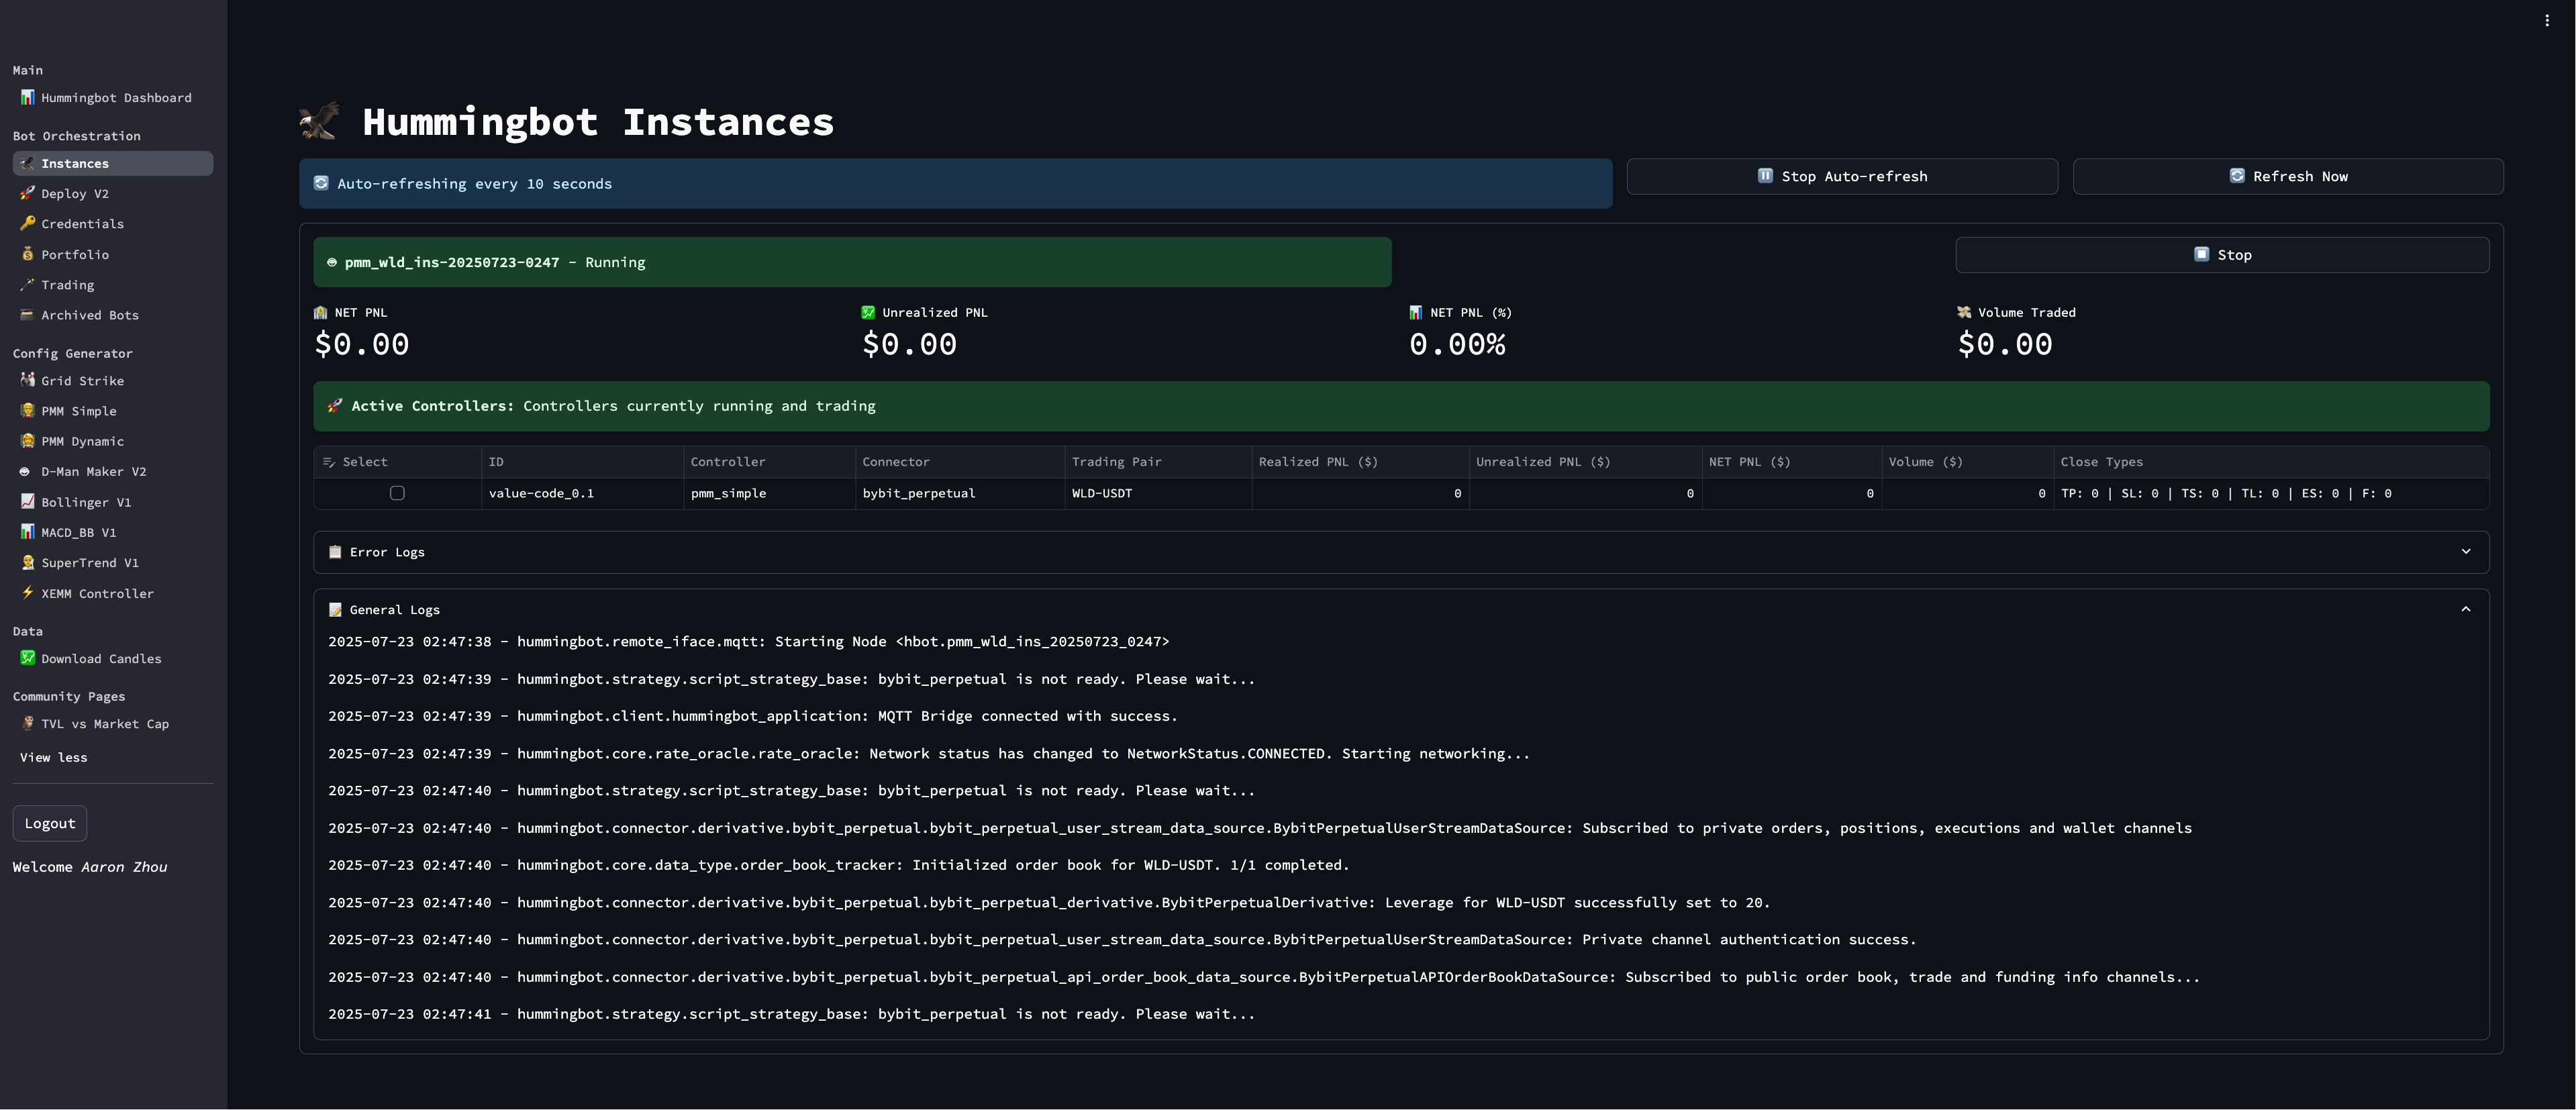Click the pmm_simple controller cell
This screenshot has width=2576, height=1110.
pyautogui.click(x=769, y=493)
